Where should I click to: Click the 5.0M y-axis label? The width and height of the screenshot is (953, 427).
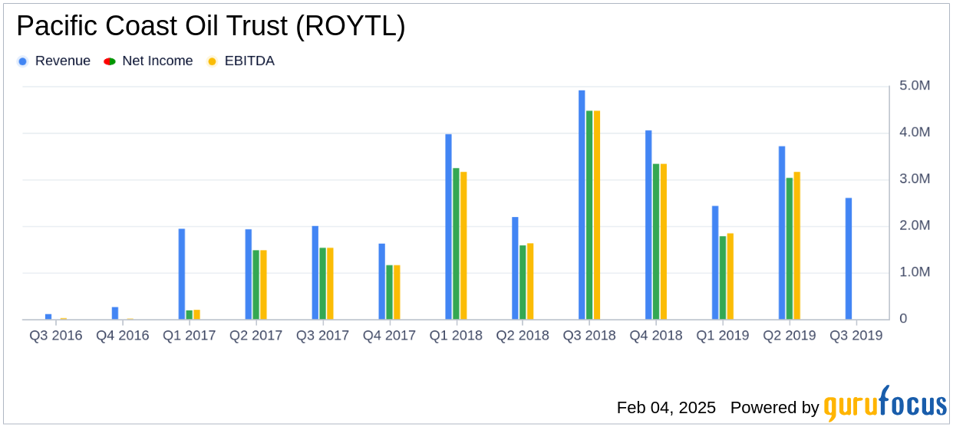914,87
